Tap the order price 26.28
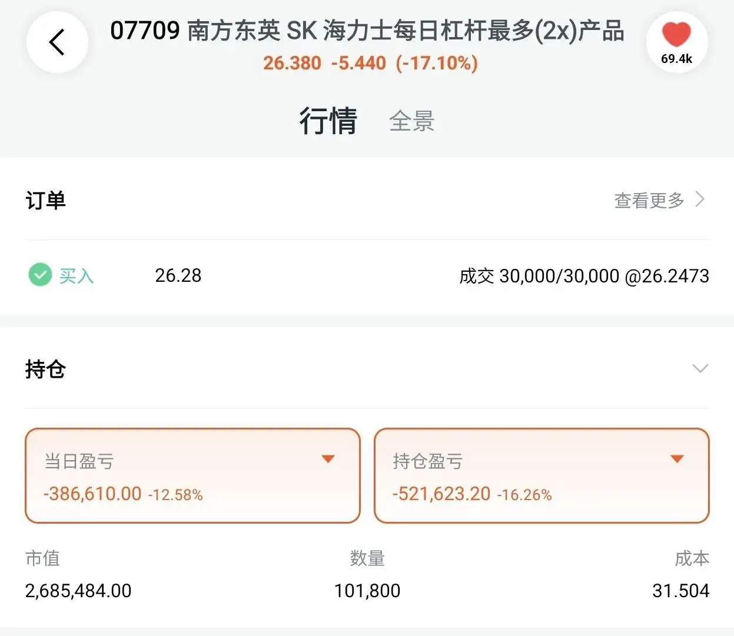The width and height of the screenshot is (734, 636). pyautogui.click(x=178, y=275)
